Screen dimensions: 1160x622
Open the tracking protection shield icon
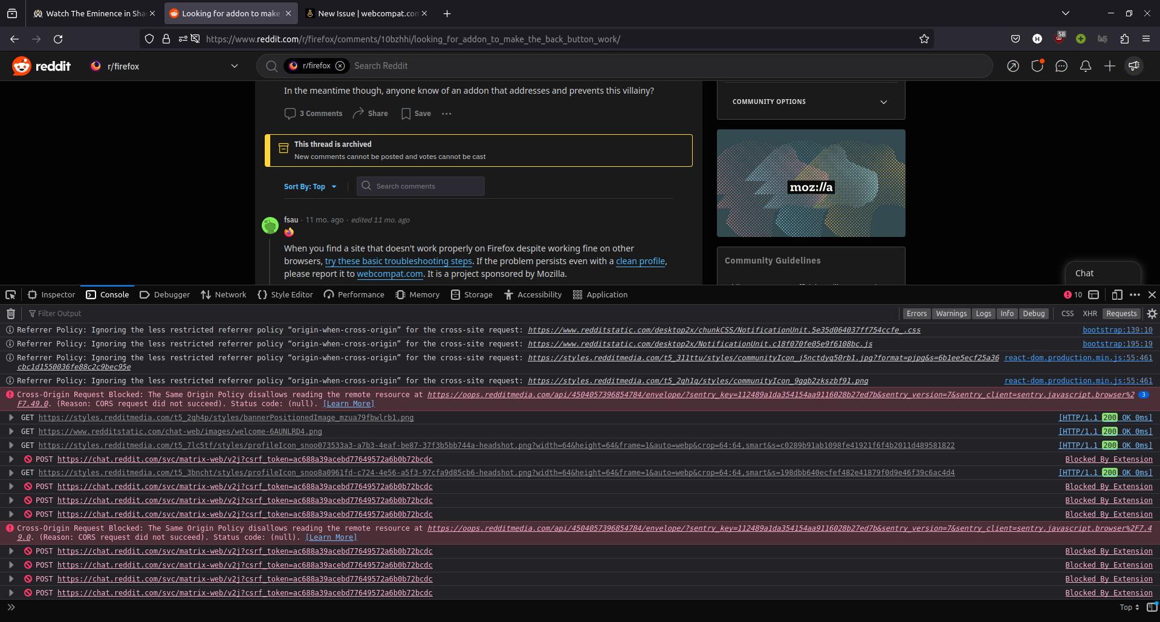[149, 39]
